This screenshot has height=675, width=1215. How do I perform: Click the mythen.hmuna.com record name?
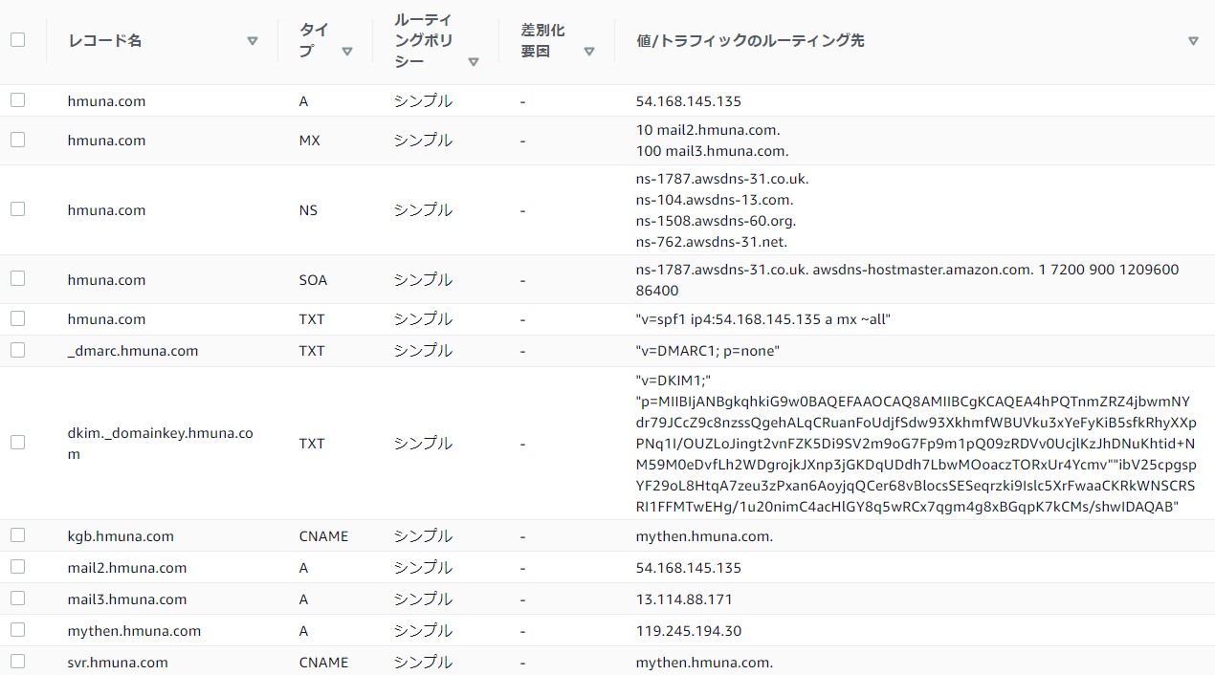[x=134, y=631]
